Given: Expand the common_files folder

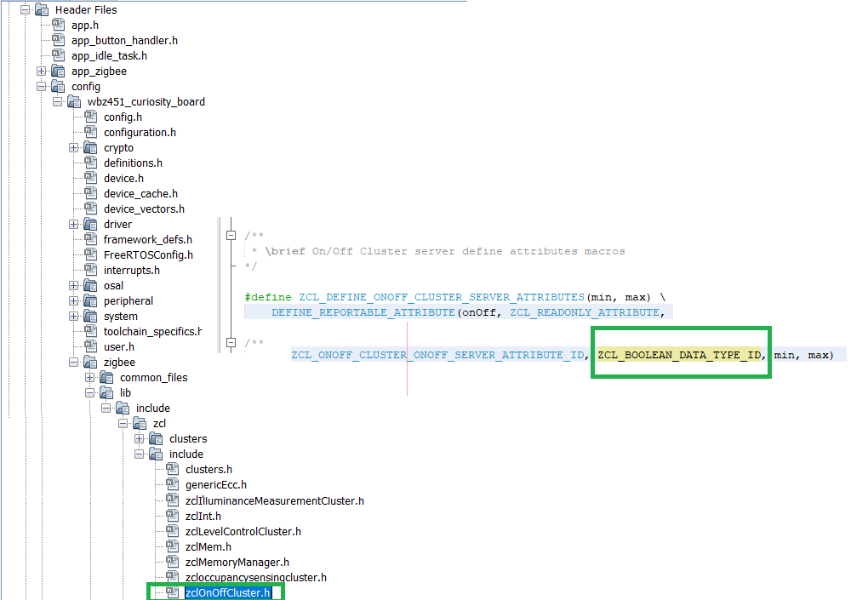Looking at the screenshot, I should click(x=90, y=378).
